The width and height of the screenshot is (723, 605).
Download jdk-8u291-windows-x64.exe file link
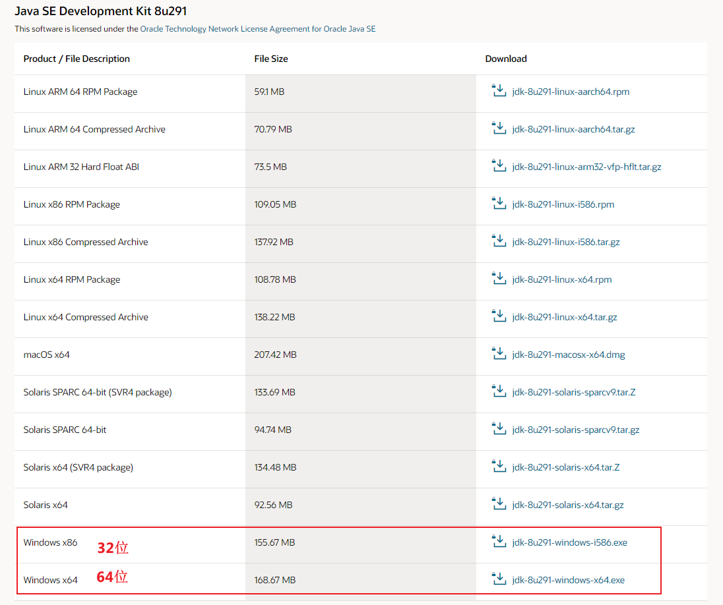pos(568,580)
